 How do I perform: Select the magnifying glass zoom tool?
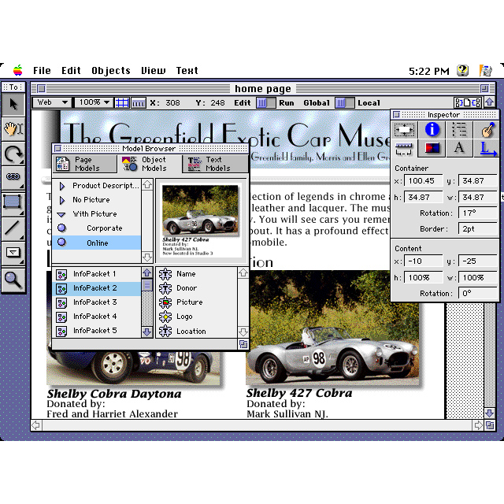13,280
